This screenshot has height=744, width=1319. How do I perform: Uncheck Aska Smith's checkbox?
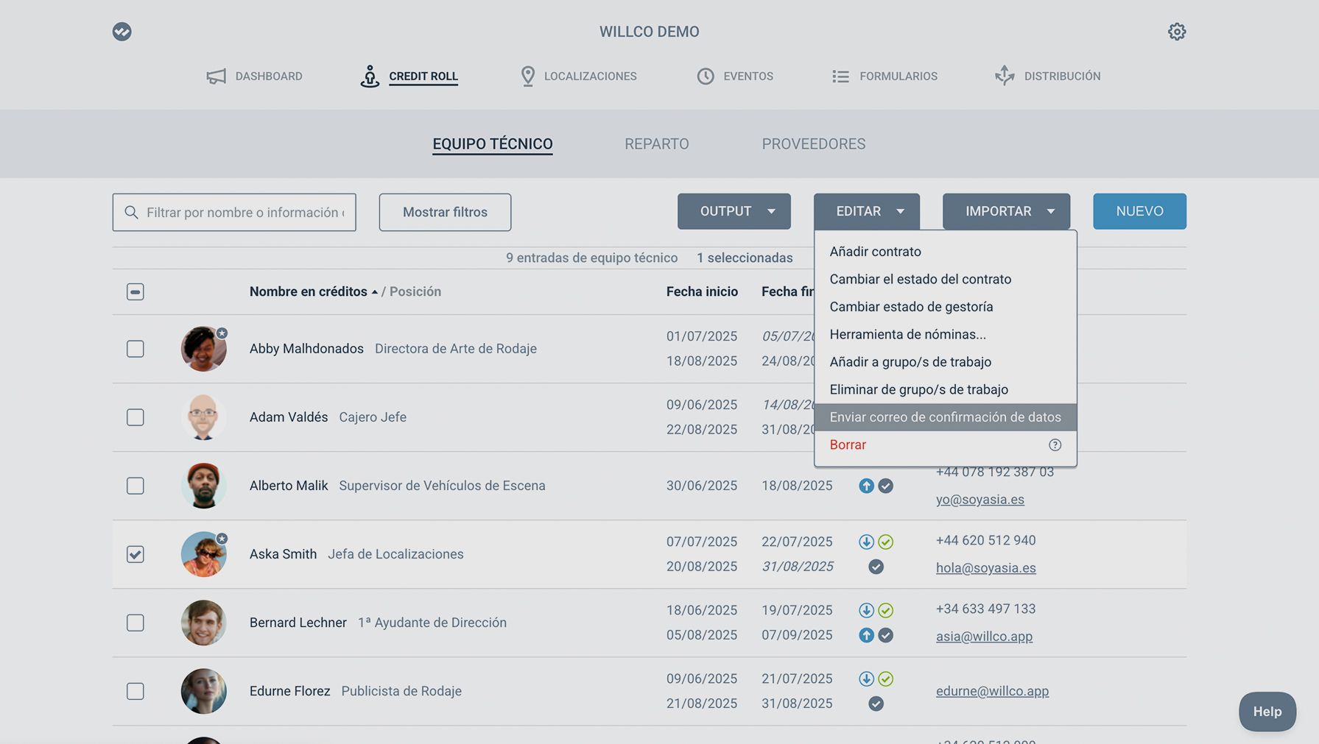pyautogui.click(x=136, y=554)
